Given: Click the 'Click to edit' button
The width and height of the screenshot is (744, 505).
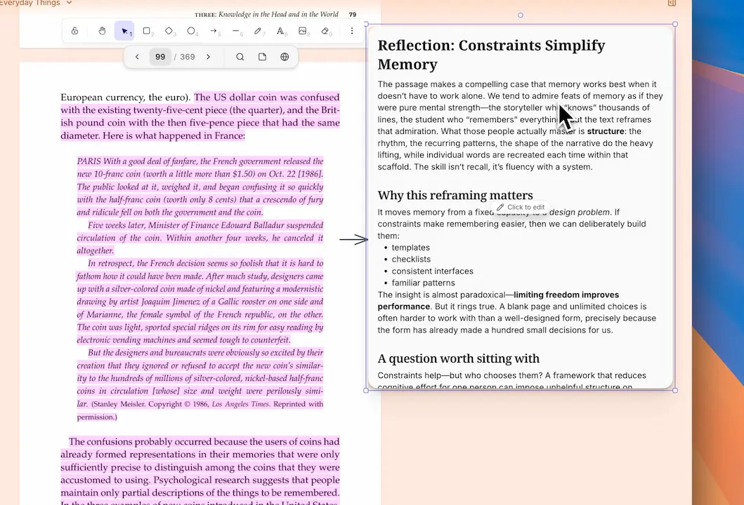Looking at the screenshot, I should 521,207.
